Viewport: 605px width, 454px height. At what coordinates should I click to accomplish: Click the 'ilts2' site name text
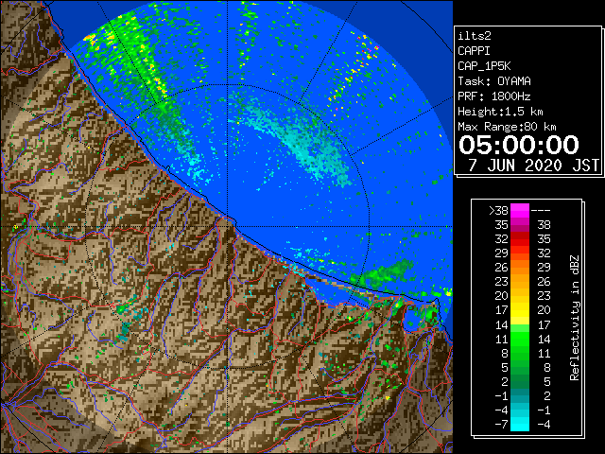pyautogui.click(x=475, y=36)
